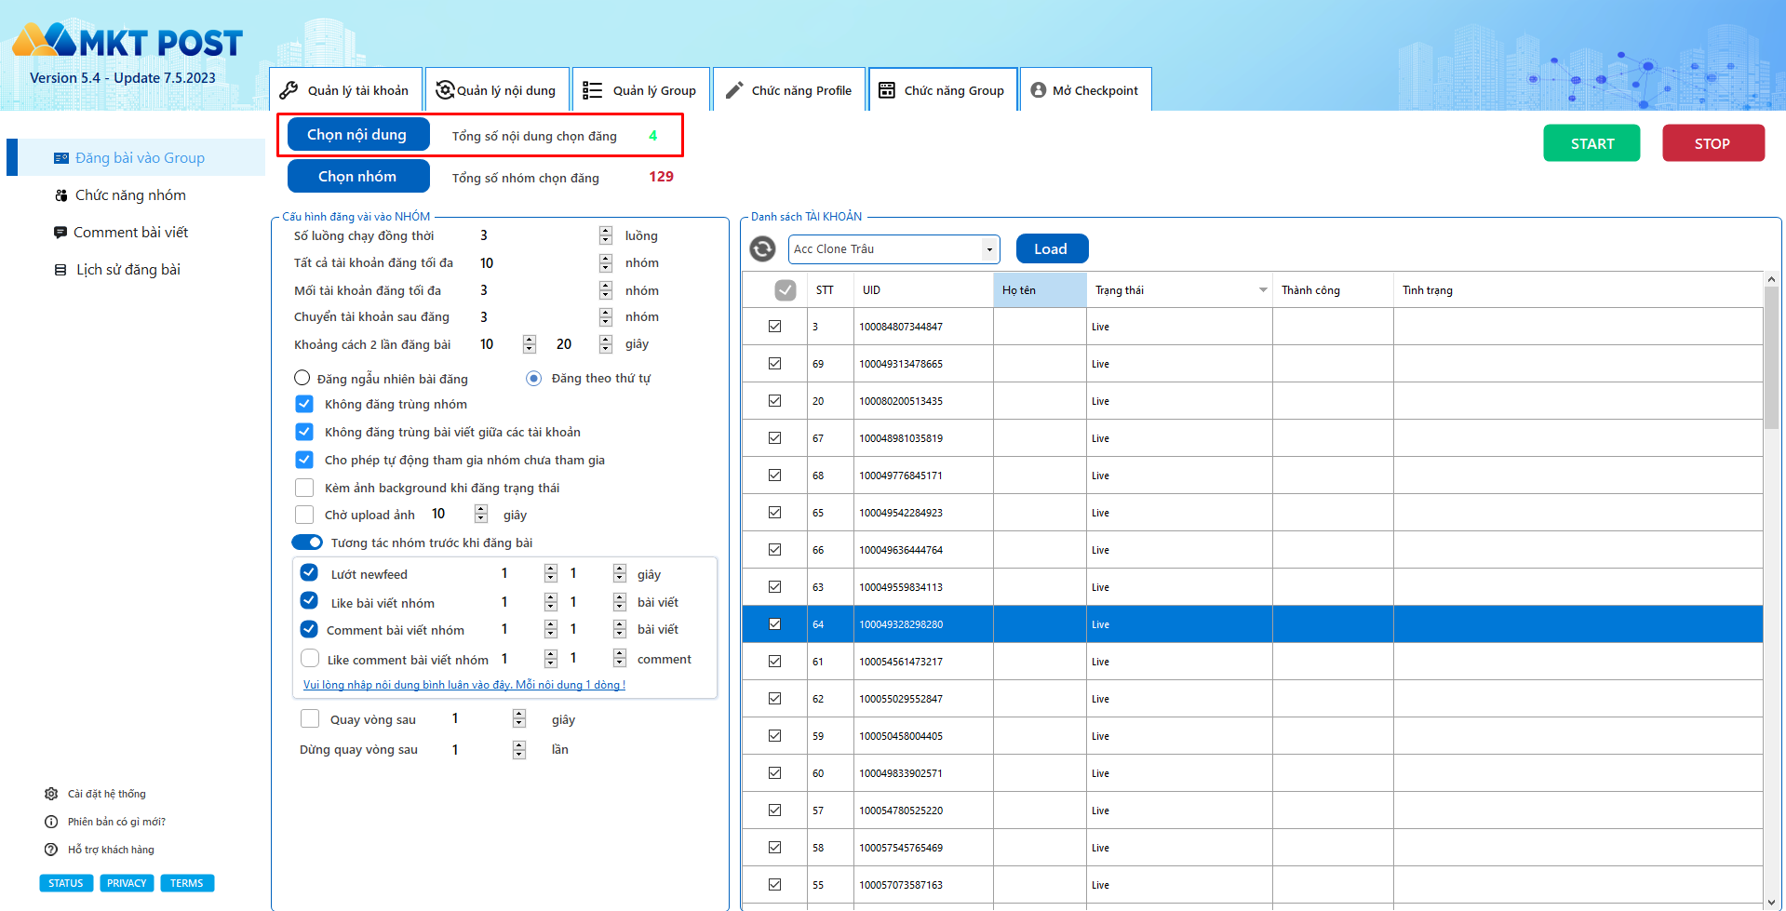Image resolution: width=1786 pixels, height=911 pixels.
Task: Uncheck Không đăng trùng nhóm
Action: (x=304, y=404)
